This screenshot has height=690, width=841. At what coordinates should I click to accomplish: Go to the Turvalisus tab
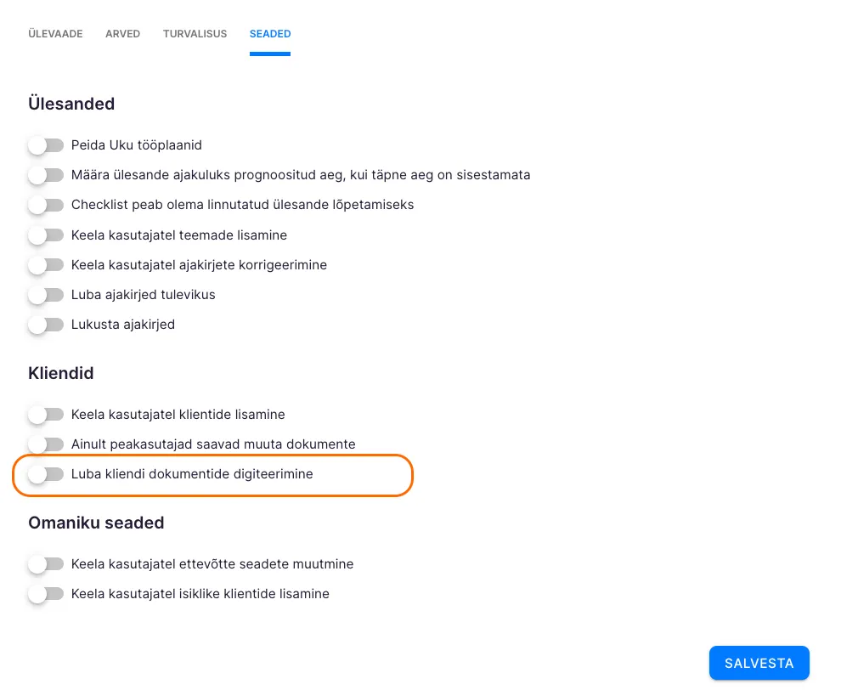click(x=195, y=34)
